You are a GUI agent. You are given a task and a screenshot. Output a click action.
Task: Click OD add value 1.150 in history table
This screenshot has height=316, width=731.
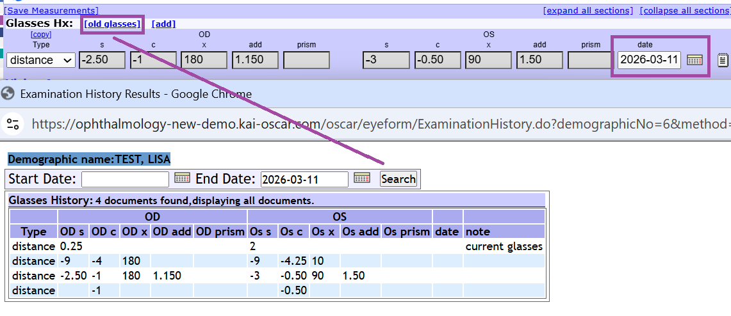(167, 276)
